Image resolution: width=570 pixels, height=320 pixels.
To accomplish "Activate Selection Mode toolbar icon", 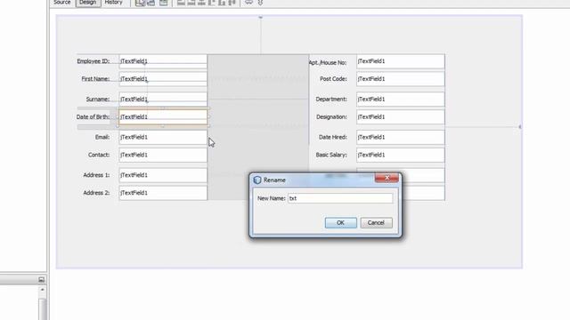I will [x=140, y=3].
